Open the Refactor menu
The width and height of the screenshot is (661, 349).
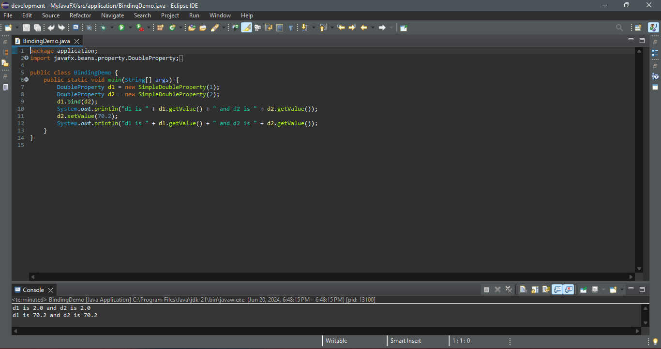point(80,15)
